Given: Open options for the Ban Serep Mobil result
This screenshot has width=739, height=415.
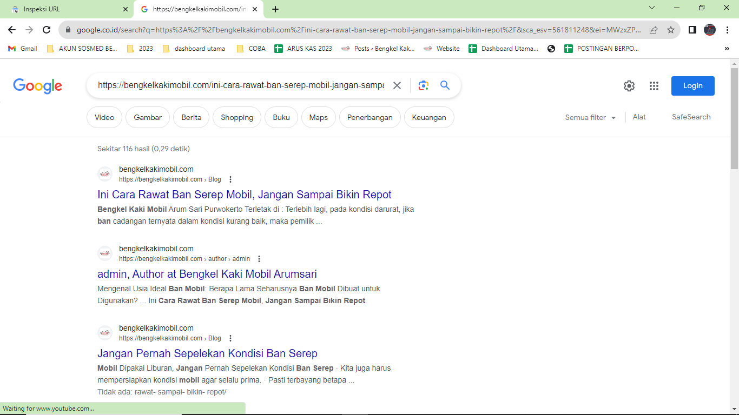Looking at the screenshot, I should tap(230, 179).
